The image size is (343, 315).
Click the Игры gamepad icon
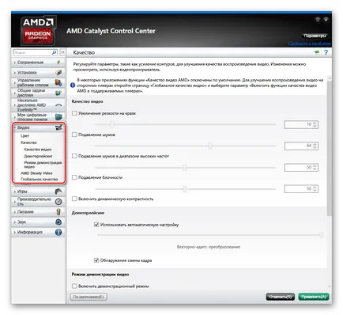(x=58, y=192)
